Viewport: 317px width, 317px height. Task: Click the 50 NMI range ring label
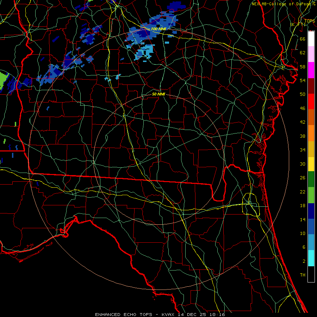coord(158,94)
